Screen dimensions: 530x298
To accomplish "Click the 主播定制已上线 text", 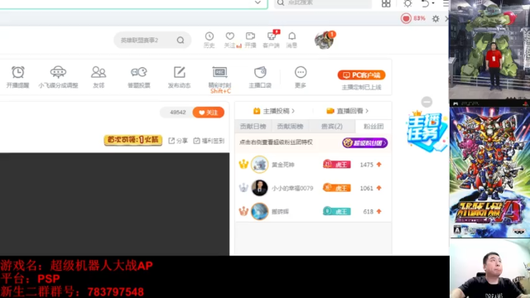I will point(361,88).
